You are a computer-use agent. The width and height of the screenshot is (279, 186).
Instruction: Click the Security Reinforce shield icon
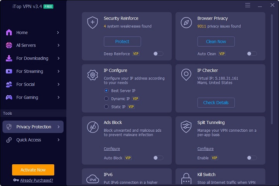pyautogui.click(x=92, y=22)
